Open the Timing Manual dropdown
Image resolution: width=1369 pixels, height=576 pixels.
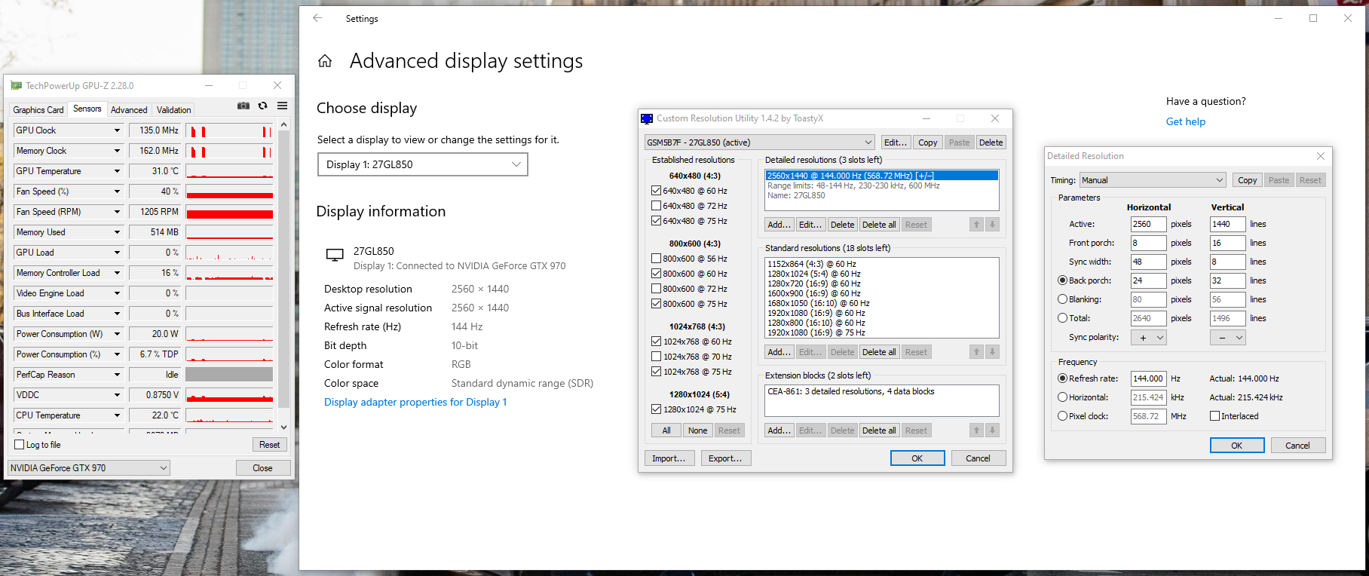tap(1153, 180)
